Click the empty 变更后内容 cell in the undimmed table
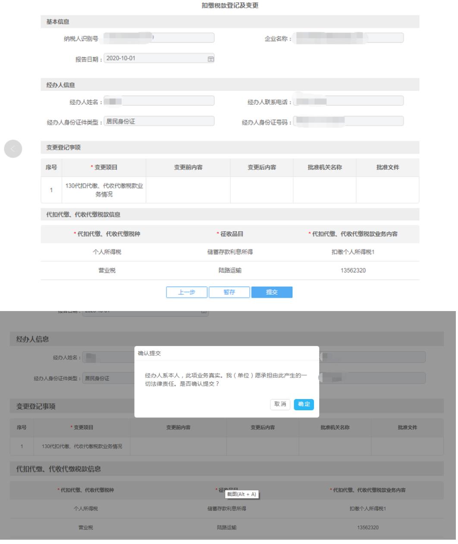The width and height of the screenshot is (458, 544). tap(261, 190)
